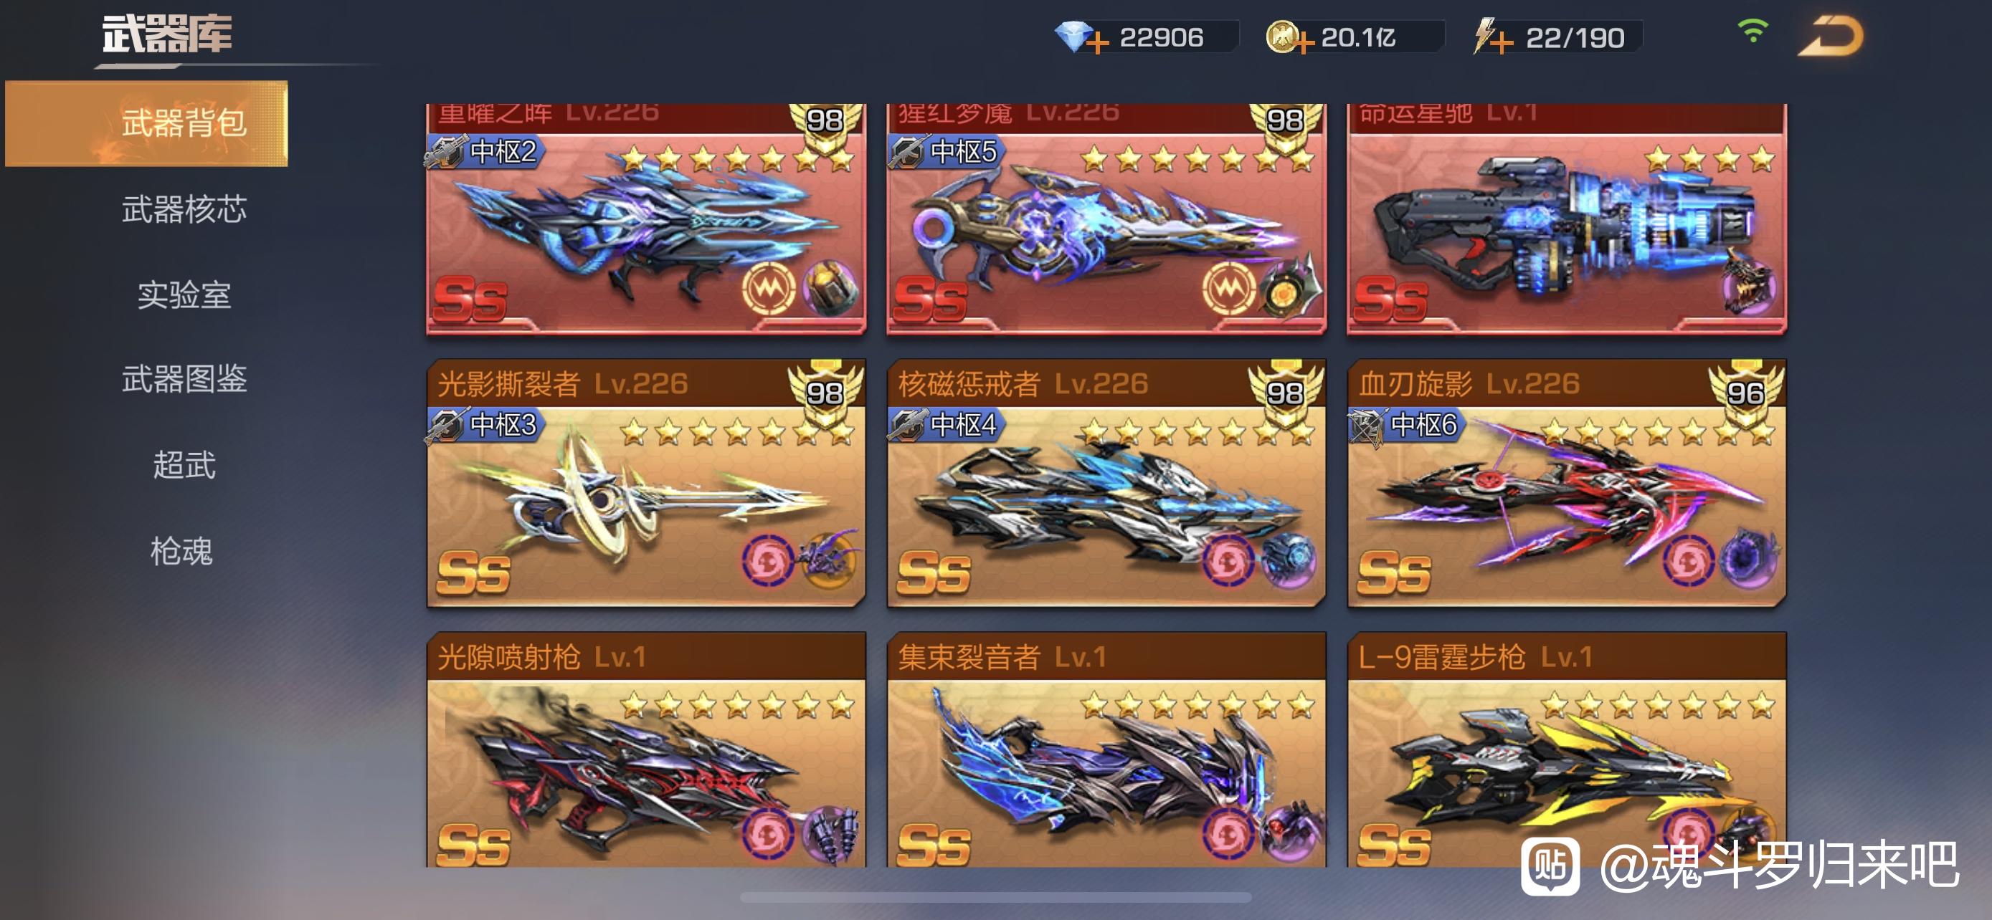Tap the orange back arrow icon
This screenshot has width=1992, height=920.
point(1831,37)
